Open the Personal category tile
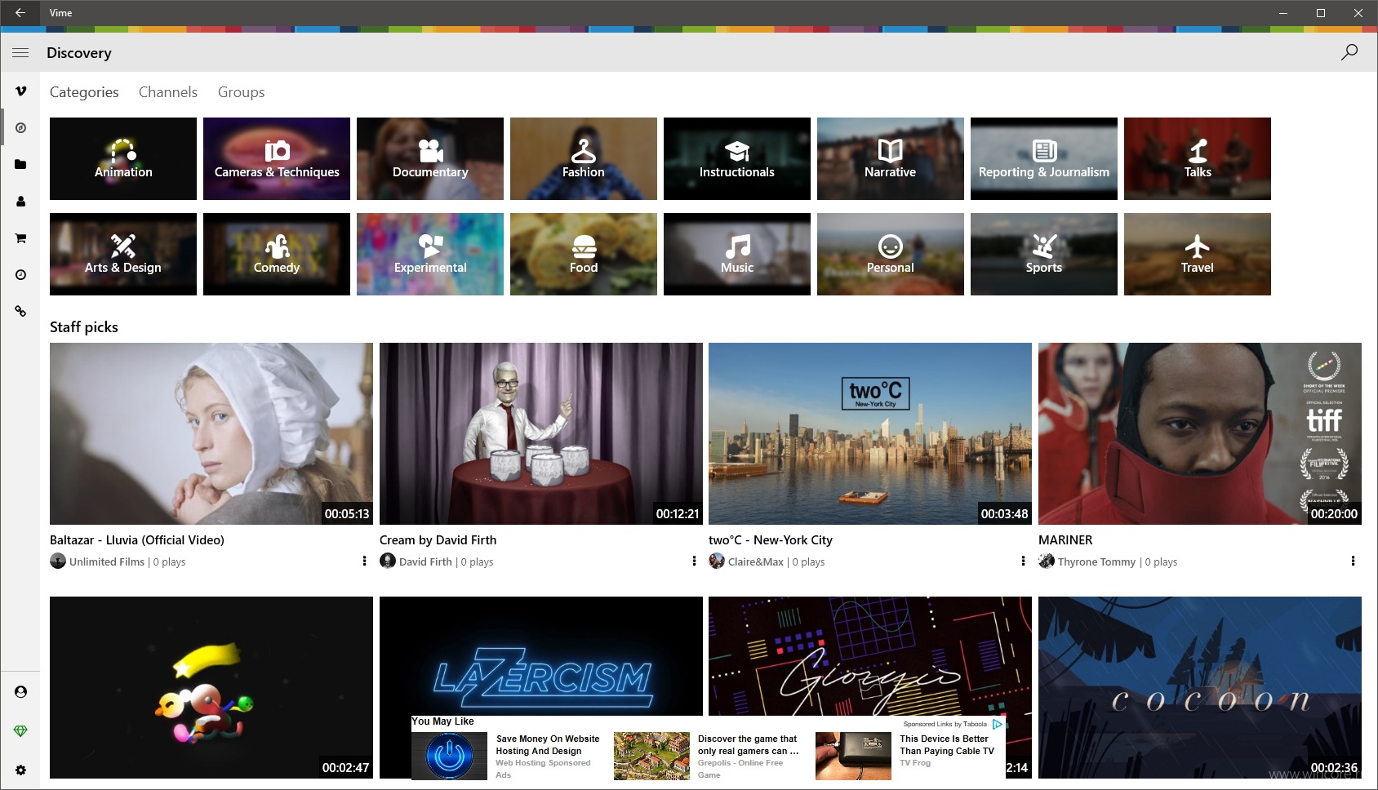Image resolution: width=1378 pixels, height=790 pixels. click(x=891, y=254)
